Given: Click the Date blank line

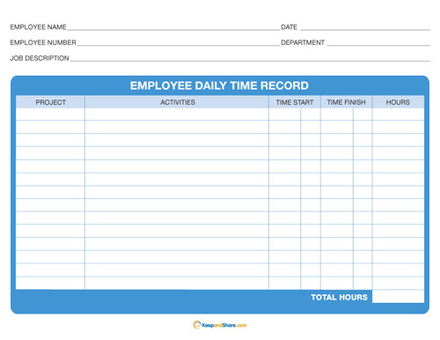Looking at the screenshot, I should pyautogui.click(x=365, y=28).
